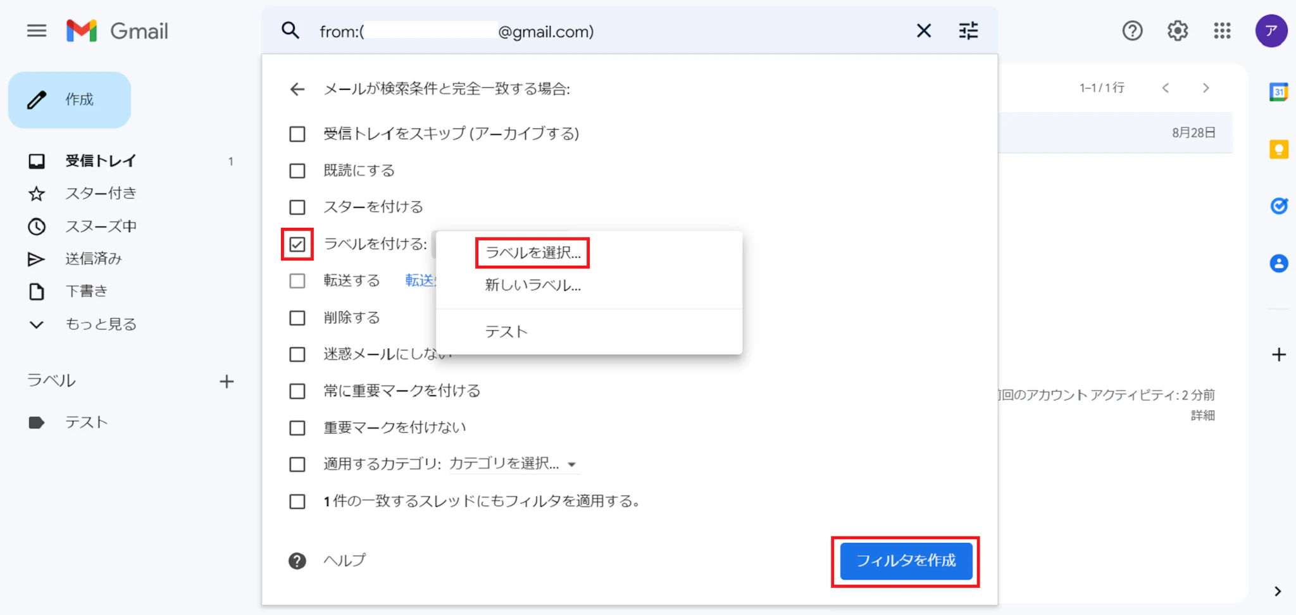Uncheck the 'ラベルを付ける' checkbox
The width and height of the screenshot is (1296, 615).
[x=297, y=244]
